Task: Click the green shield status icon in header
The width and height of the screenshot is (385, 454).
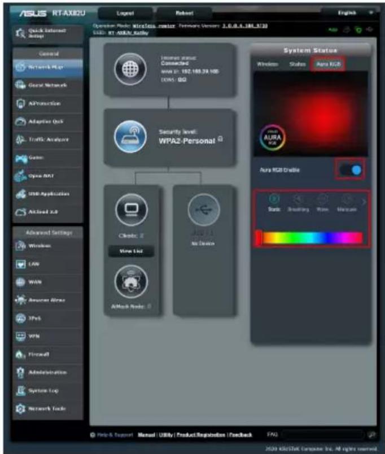Action: 358,30
